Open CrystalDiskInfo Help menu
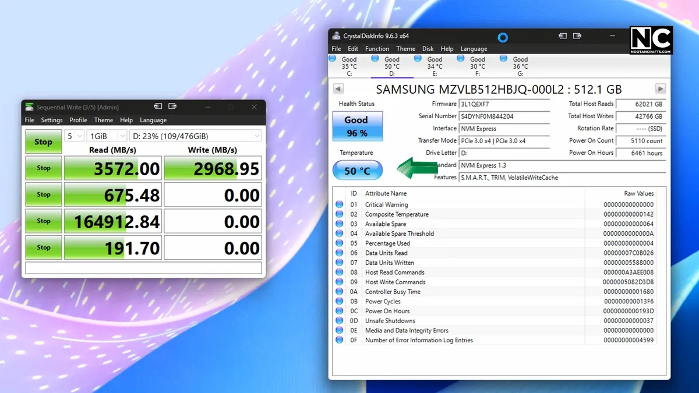The width and height of the screenshot is (699, 393). point(447,49)
